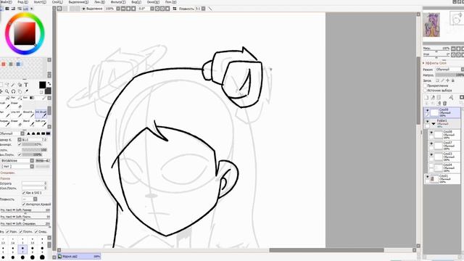The height and width of the screenshot is (261, 464).
Task: Open the Плавность stabilizer dropdown in toolbar
Action: pos(203,9)
